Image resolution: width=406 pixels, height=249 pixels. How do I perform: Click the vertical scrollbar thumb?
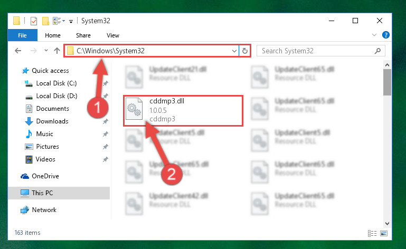pos(387,82)
